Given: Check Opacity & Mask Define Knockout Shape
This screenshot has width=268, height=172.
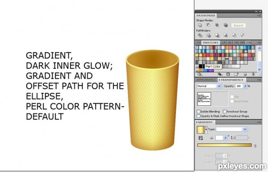Looking at the screenshot, I should (x=198, y=116).
